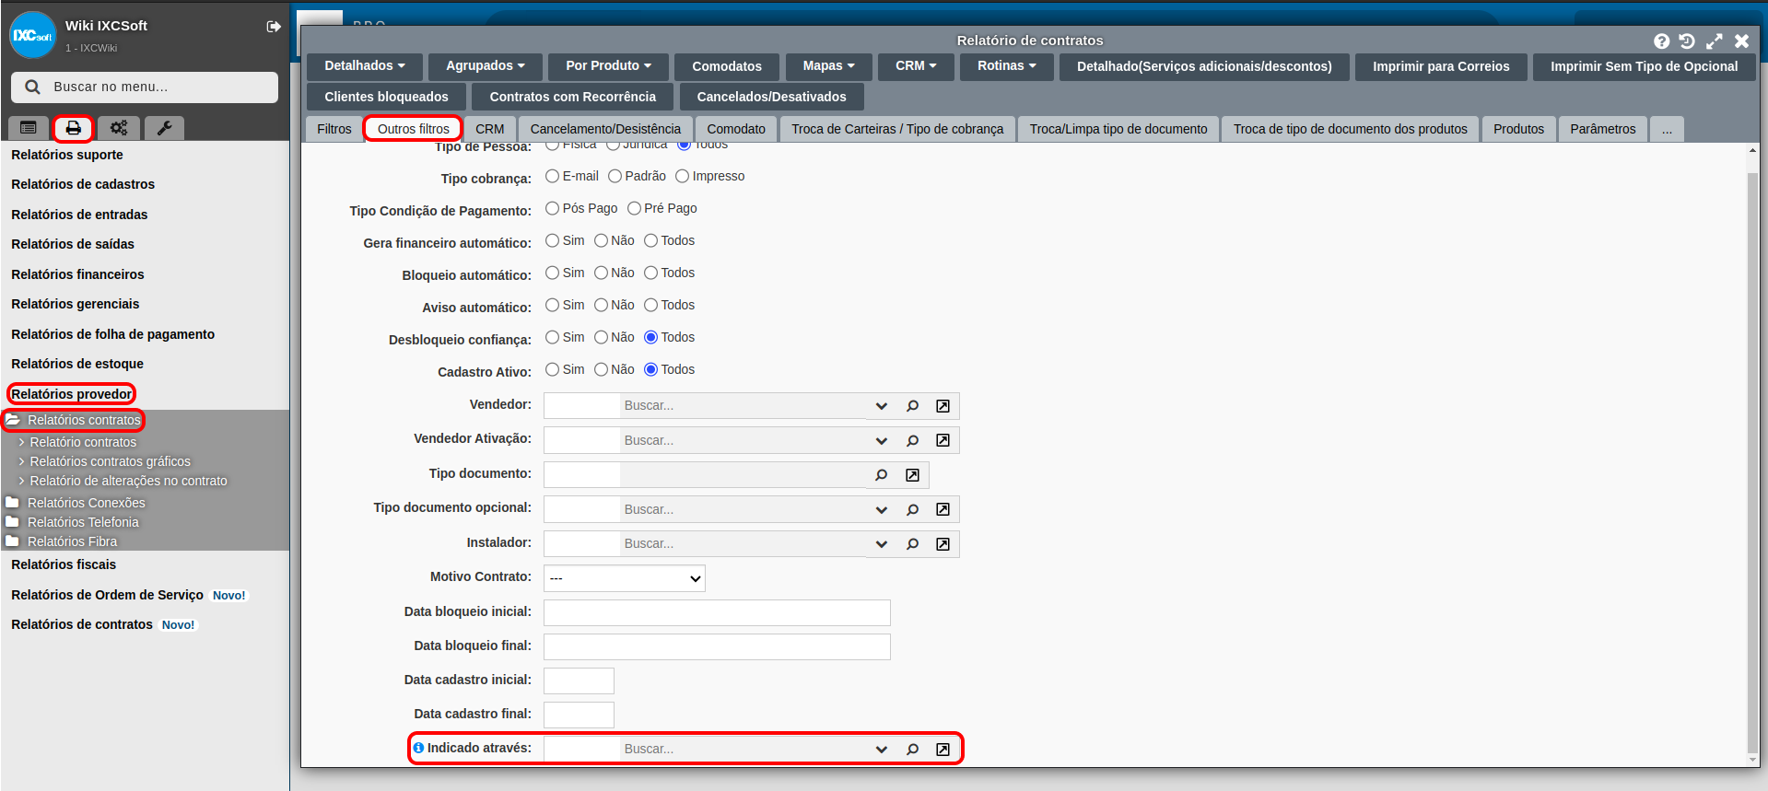Click search magnifier for Instalador field
1768x791 pixels.
pos(912,544)
